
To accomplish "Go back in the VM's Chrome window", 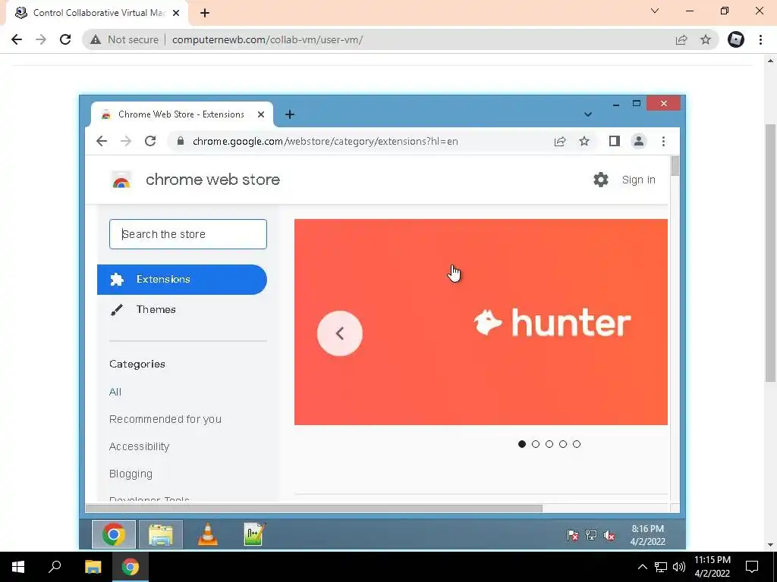I will 102,141.
